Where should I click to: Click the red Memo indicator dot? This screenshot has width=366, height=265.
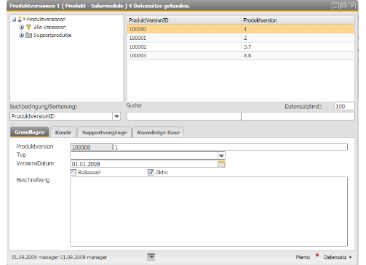[317, 255]
